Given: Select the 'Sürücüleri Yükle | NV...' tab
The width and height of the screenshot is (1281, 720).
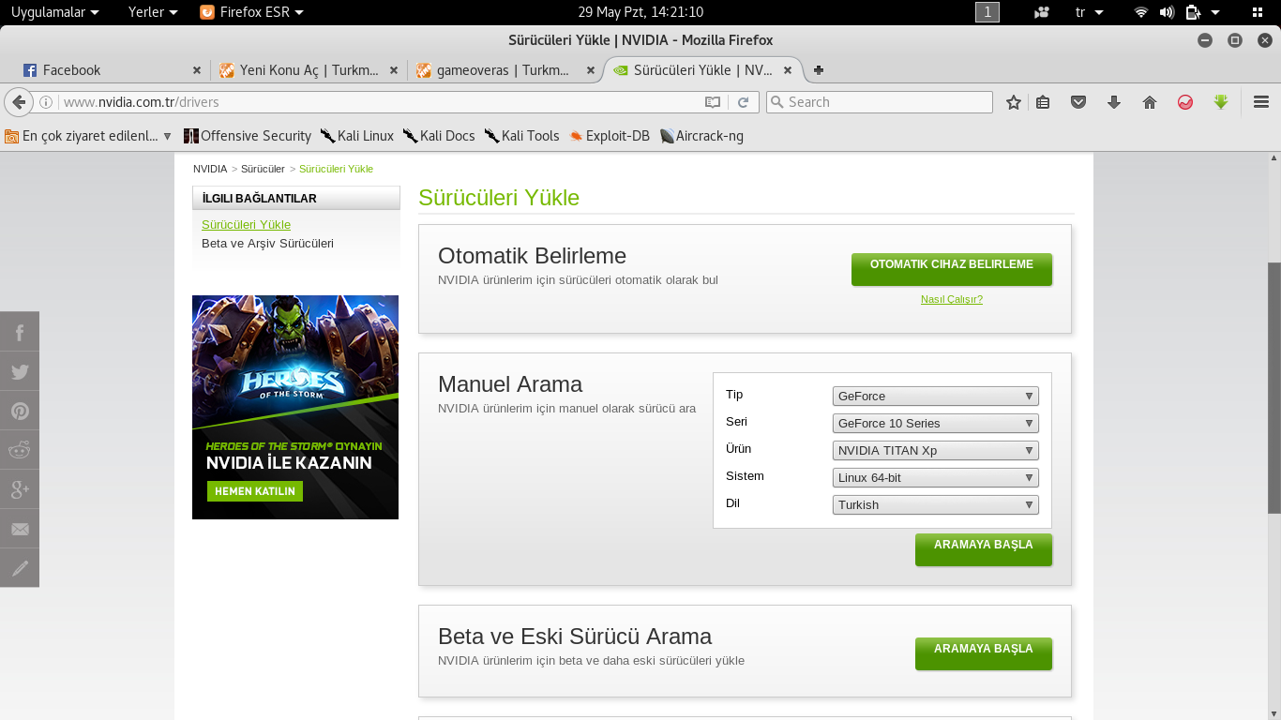Looking at the screenshot, I should [701, 70].
